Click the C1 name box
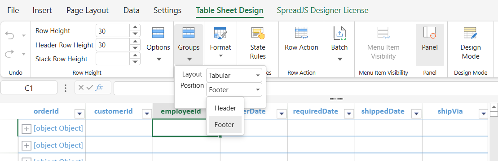Screen dimensions: 498x161 [29, 88]
